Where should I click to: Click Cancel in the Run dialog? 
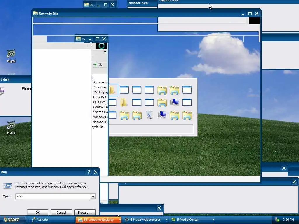click(x=61, y=212)
